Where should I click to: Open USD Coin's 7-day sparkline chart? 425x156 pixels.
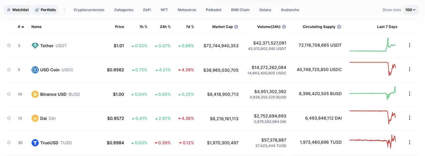point(373,69)
